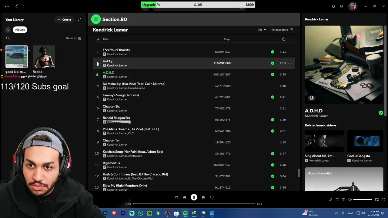Viewport: 388px width, 218px height.
Task: Pause playback in the bottom player
Action: click(194, 197)
